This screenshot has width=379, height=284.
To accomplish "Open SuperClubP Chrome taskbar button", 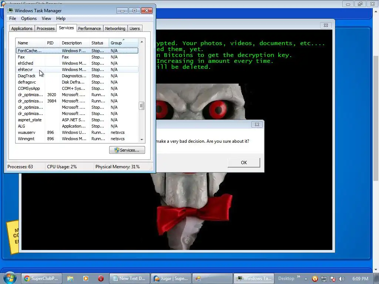I will coord(41,278).
